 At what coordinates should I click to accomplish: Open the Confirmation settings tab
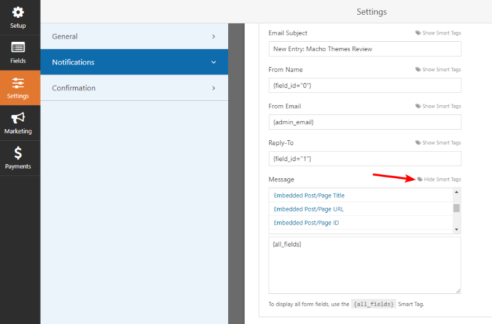coord(134,88)
